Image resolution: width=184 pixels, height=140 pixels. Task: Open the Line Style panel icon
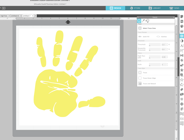(x=182, y=31)
